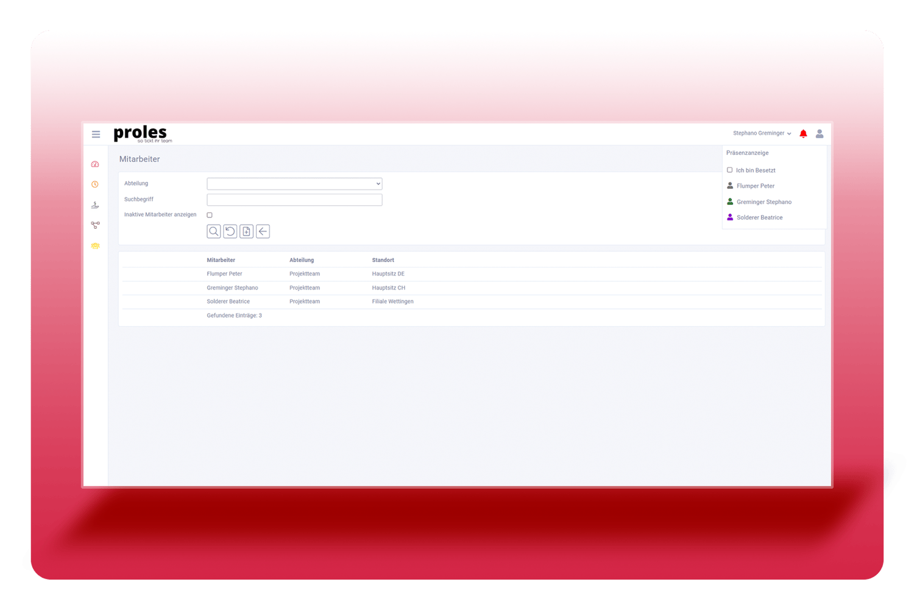Click the 'Hauptsitz DE' cell
This screenshot has height=610, width=914.
tap(388, 274)
